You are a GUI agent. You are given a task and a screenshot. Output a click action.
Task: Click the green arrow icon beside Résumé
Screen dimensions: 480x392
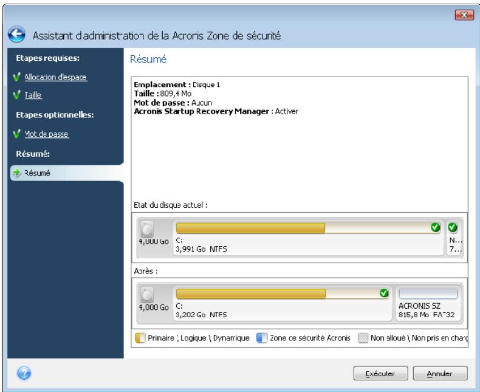click(16, 173)
